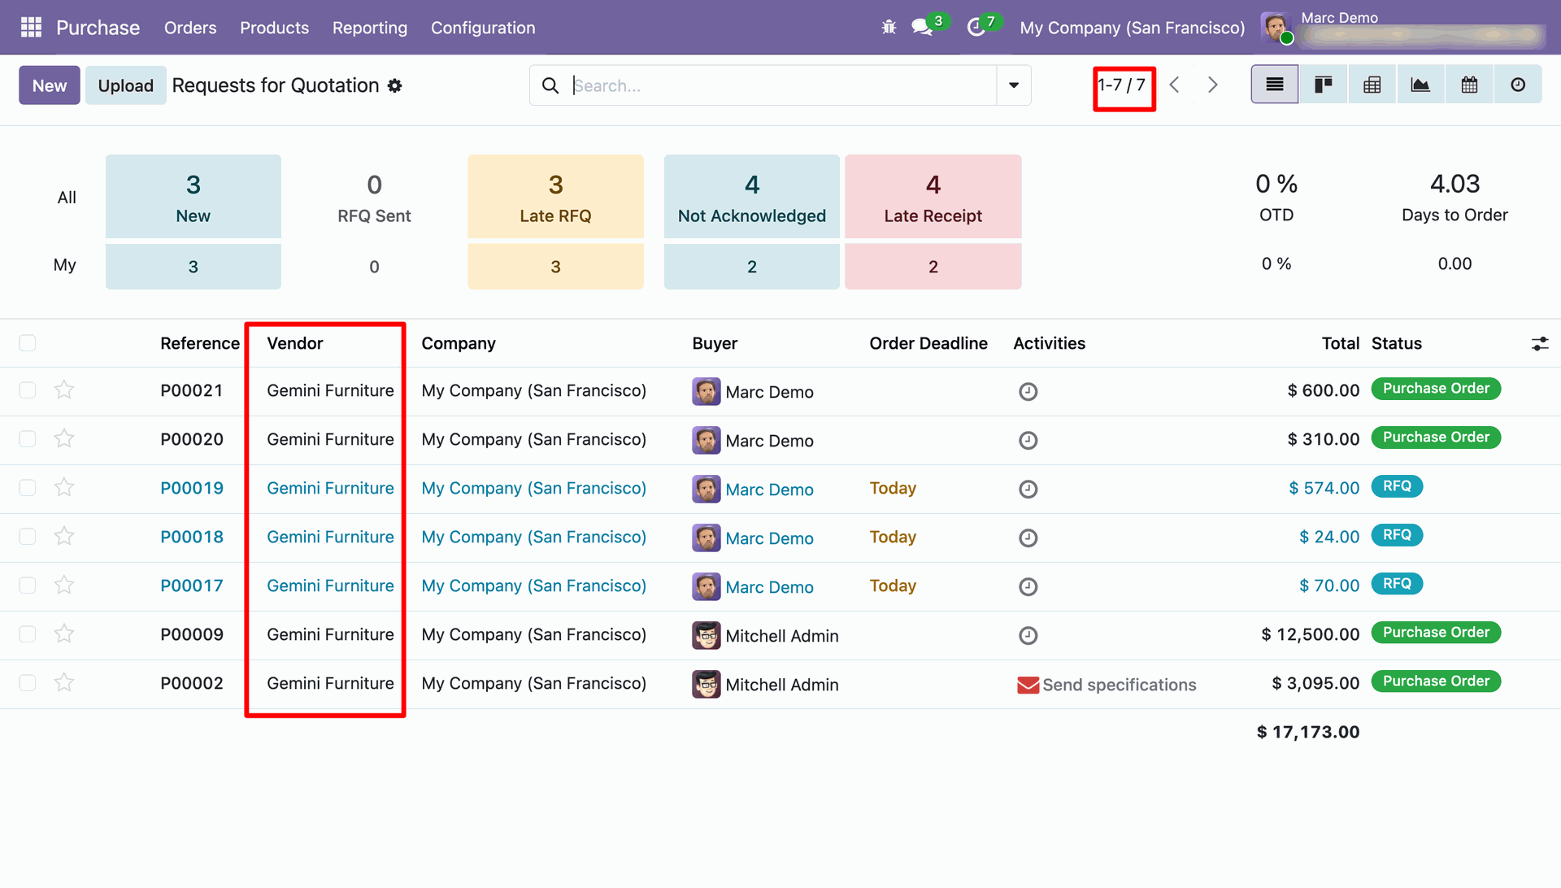Open the Marc Demo user menu
Screen dimensions: 1561x888
coord(1402,28)
